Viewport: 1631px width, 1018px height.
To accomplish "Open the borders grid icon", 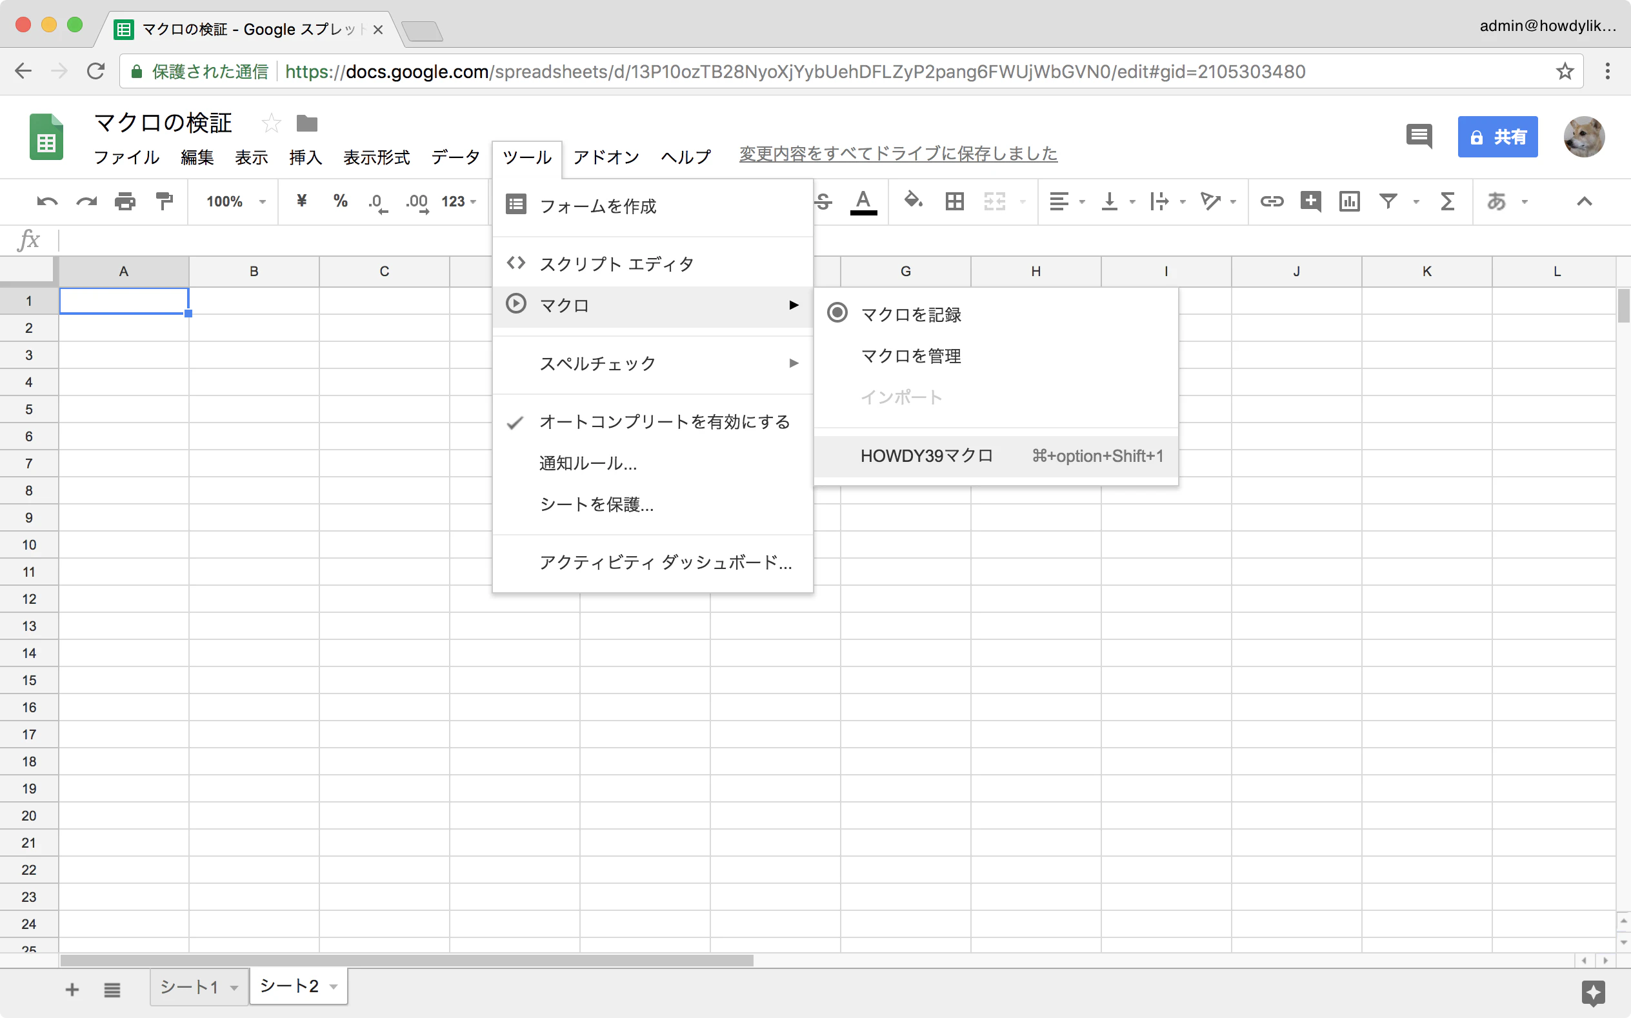I will 954,201.
